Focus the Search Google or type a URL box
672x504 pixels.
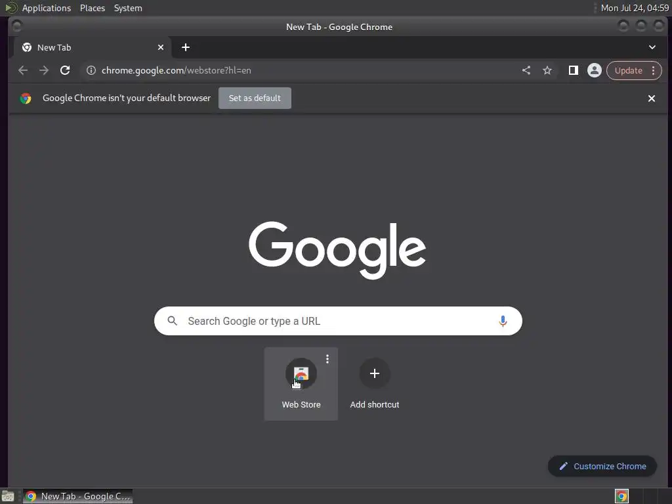click(x=338, y=321)
